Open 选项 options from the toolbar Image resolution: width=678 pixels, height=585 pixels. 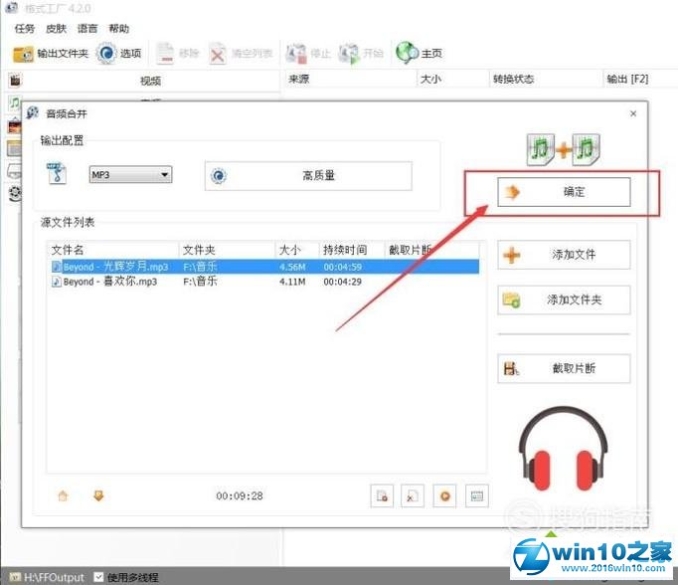(x=119, y=53)
